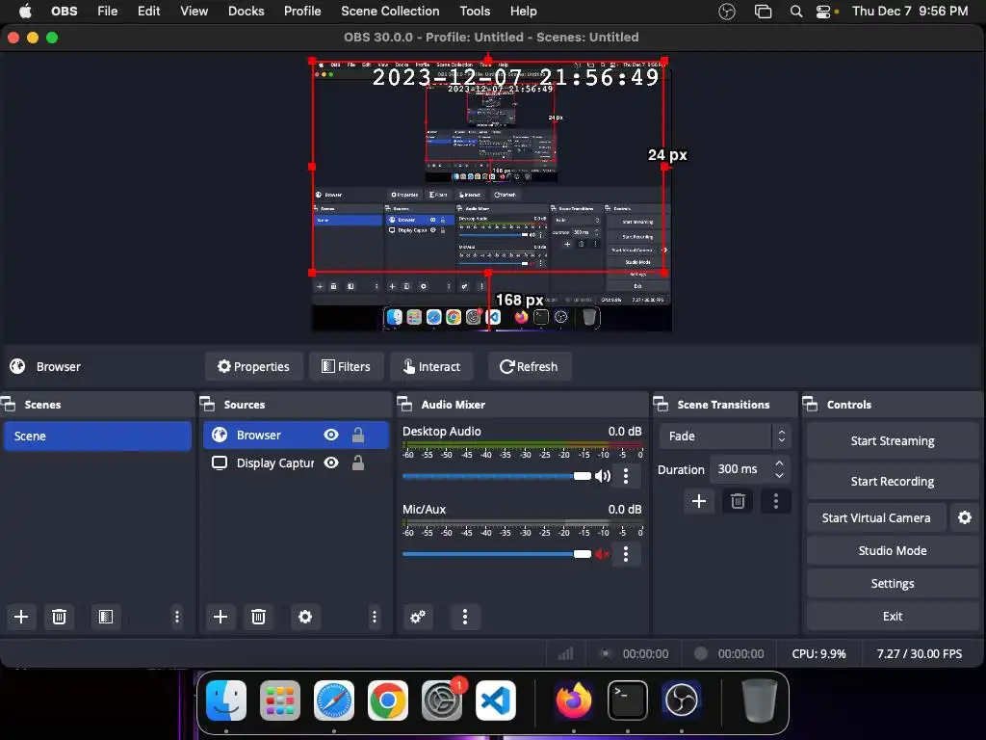Float the Sources dock panel icon
This screenshot has height=740, width=986.
coord(208,404)
